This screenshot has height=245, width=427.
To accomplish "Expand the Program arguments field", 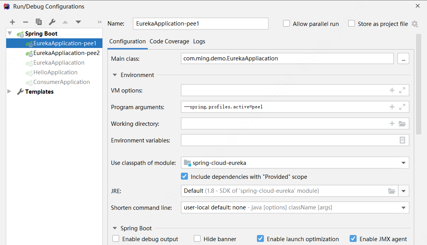I will pyautogui.click(x=402, y=107).
